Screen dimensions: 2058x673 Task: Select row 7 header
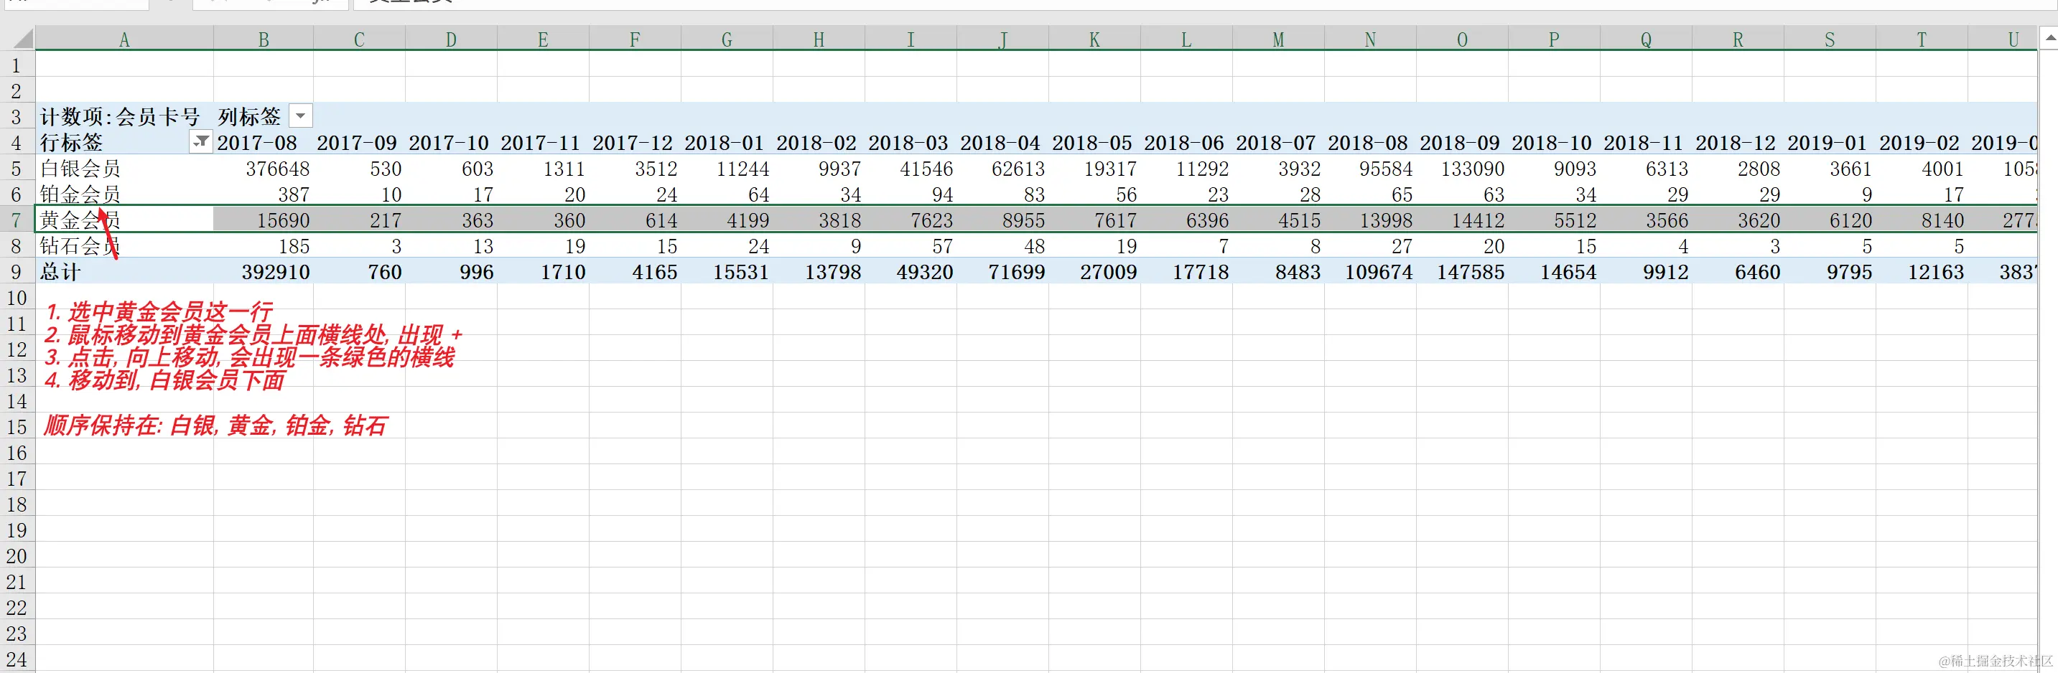pos(17,220)
